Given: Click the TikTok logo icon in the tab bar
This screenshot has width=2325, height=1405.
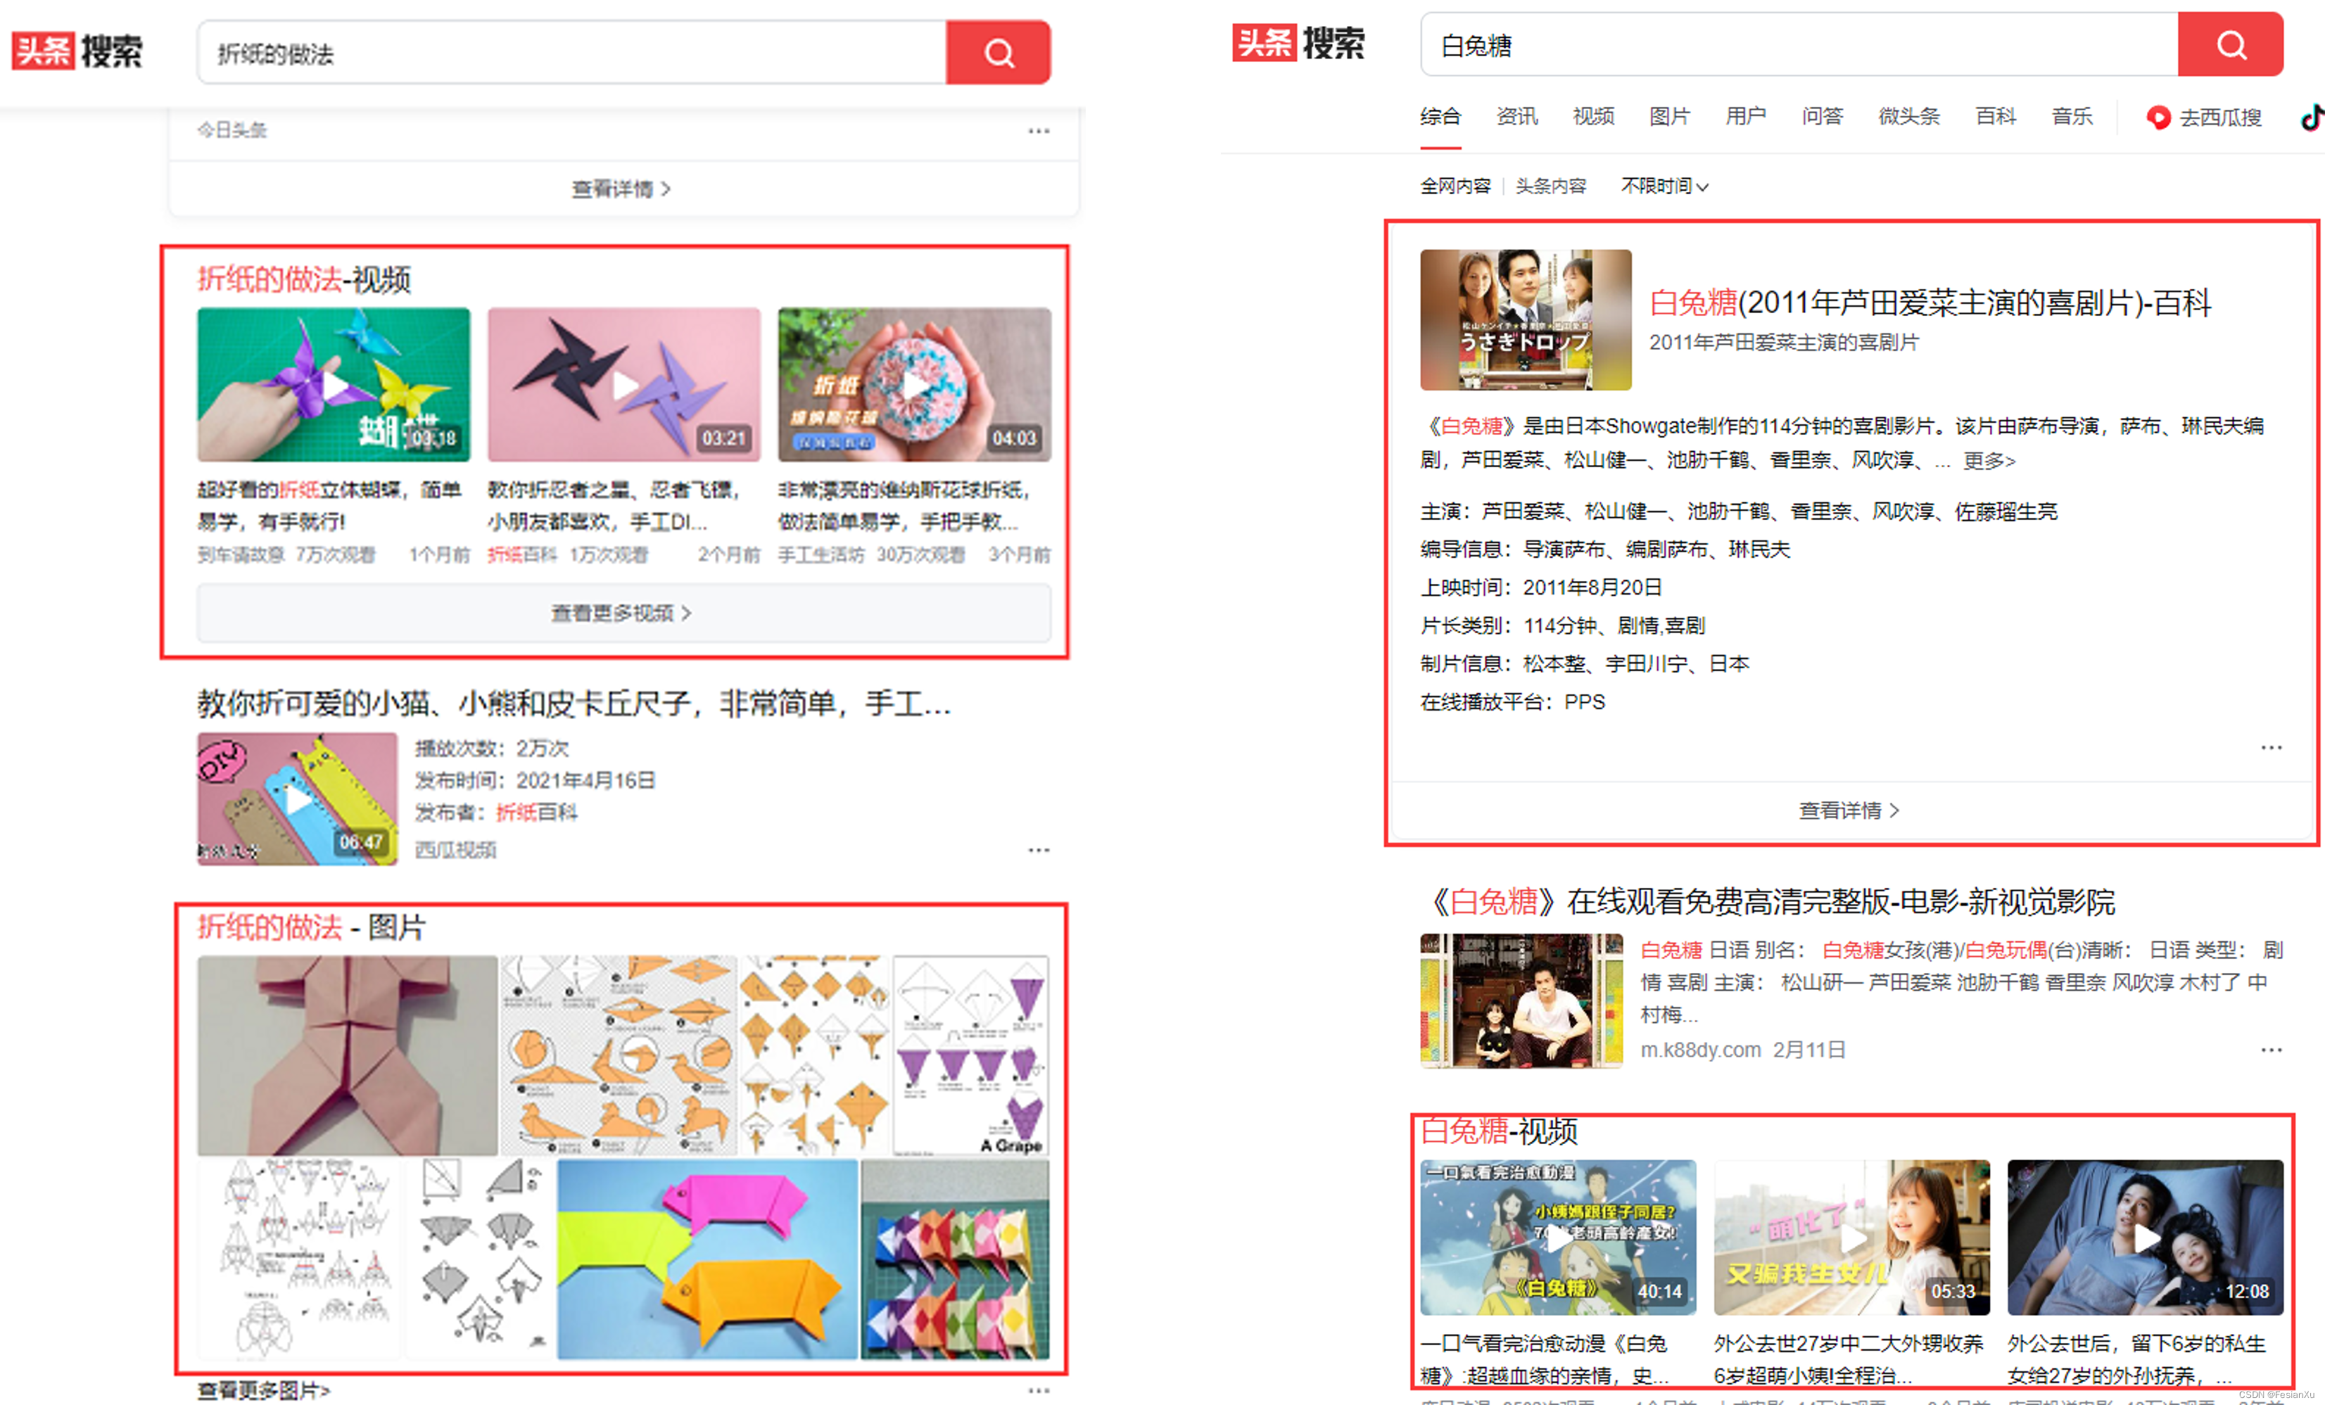Looking at the screenshot, I should tap(2311, 117).
